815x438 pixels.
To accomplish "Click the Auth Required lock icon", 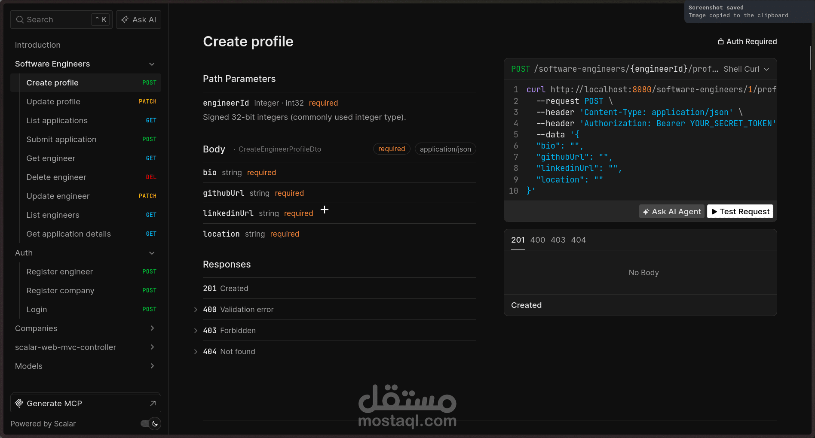I will pyautogui.click(x=721, y=42).
